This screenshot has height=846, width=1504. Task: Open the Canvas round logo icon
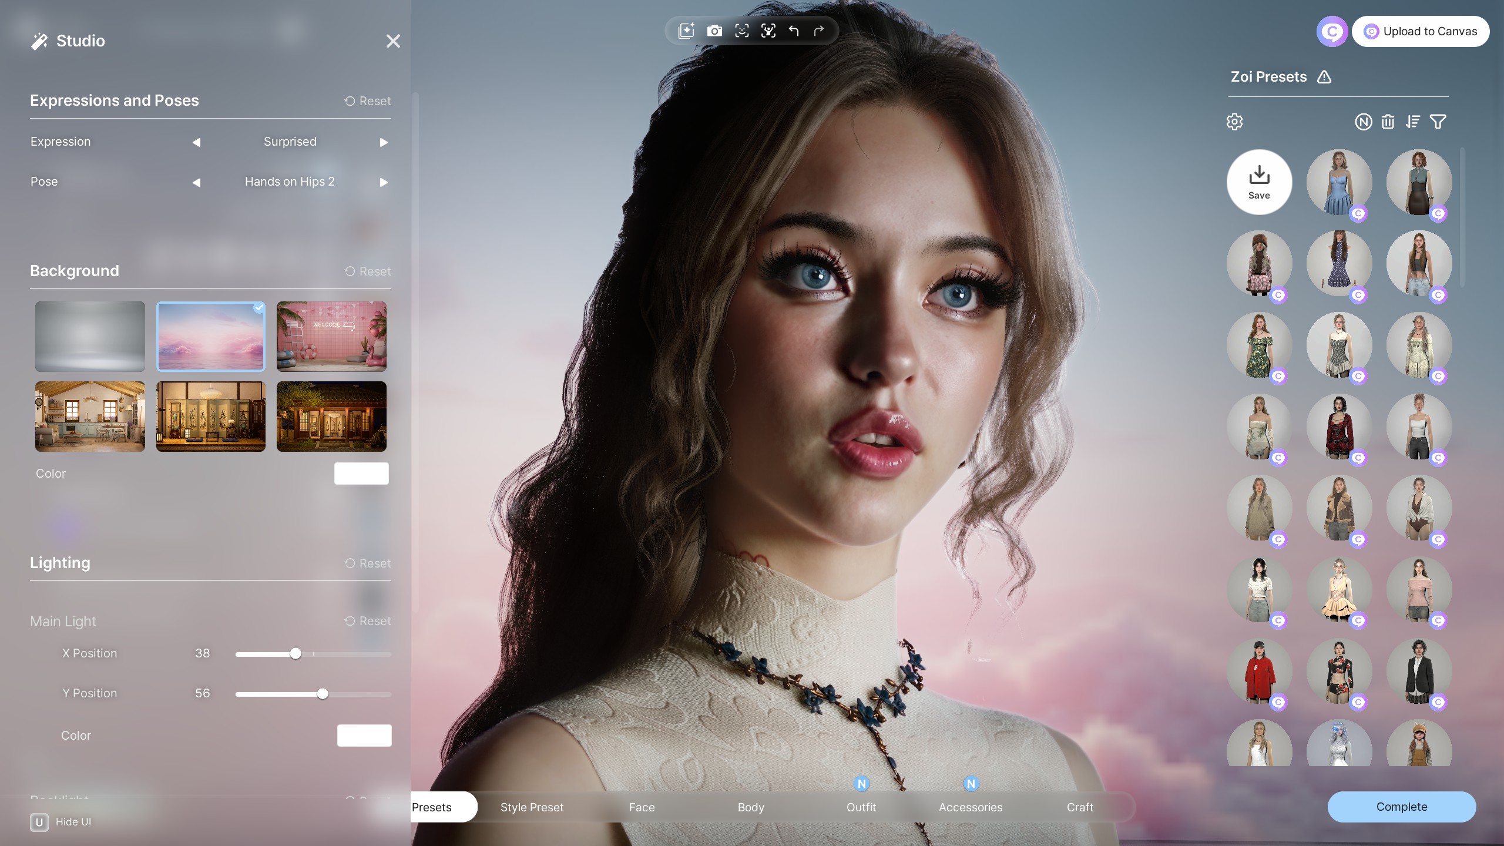(x=1332, y=31)
